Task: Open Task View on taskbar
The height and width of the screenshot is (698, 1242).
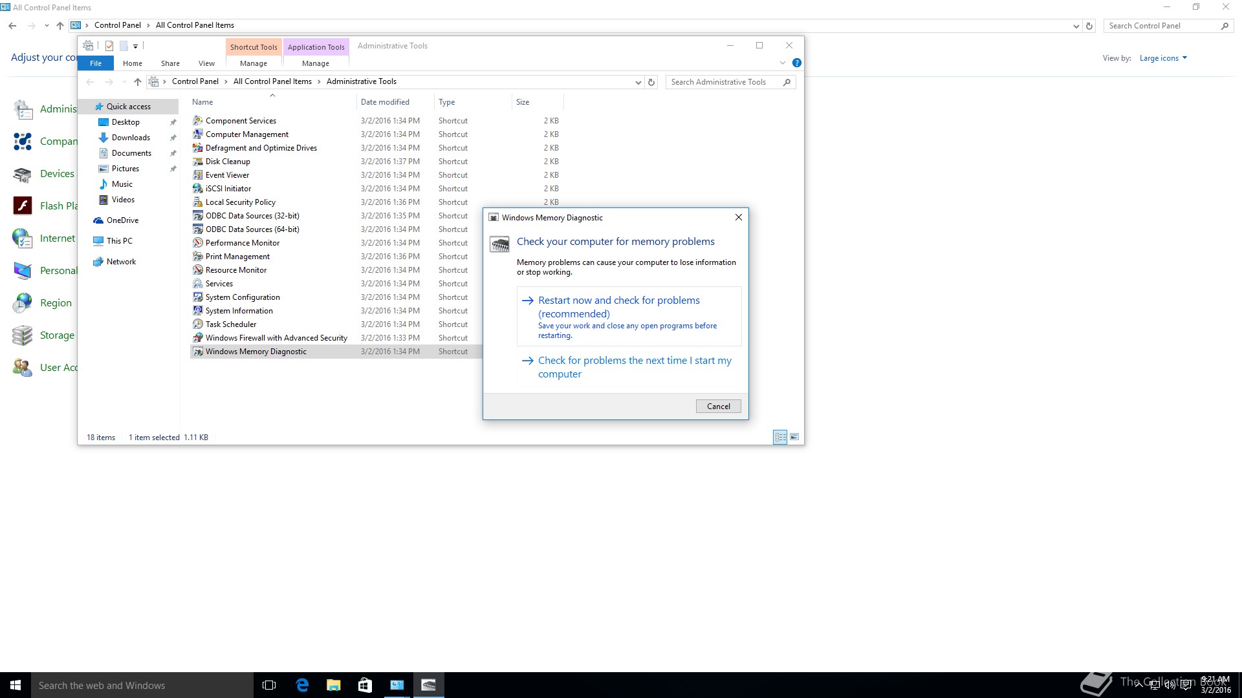Action: coord(269,685)
